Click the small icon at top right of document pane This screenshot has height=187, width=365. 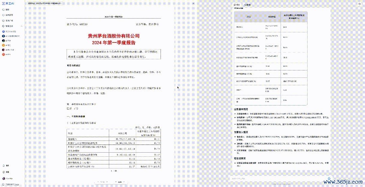pyautogui.click(x=193, y=3)
